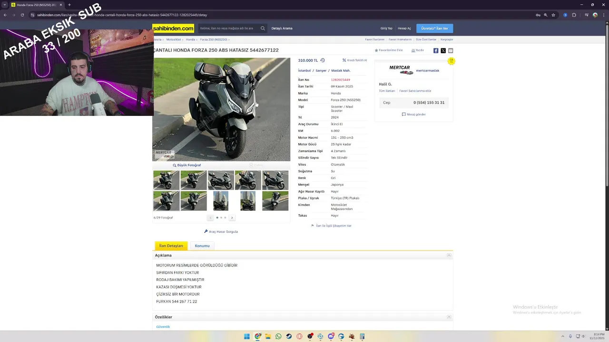Click Favorilerime Ekle
Image resolution: width=609 pixels, height=342 pixels.
coord(389,50)
